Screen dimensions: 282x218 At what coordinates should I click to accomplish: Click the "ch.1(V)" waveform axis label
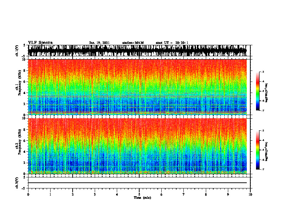click(17, 51)
